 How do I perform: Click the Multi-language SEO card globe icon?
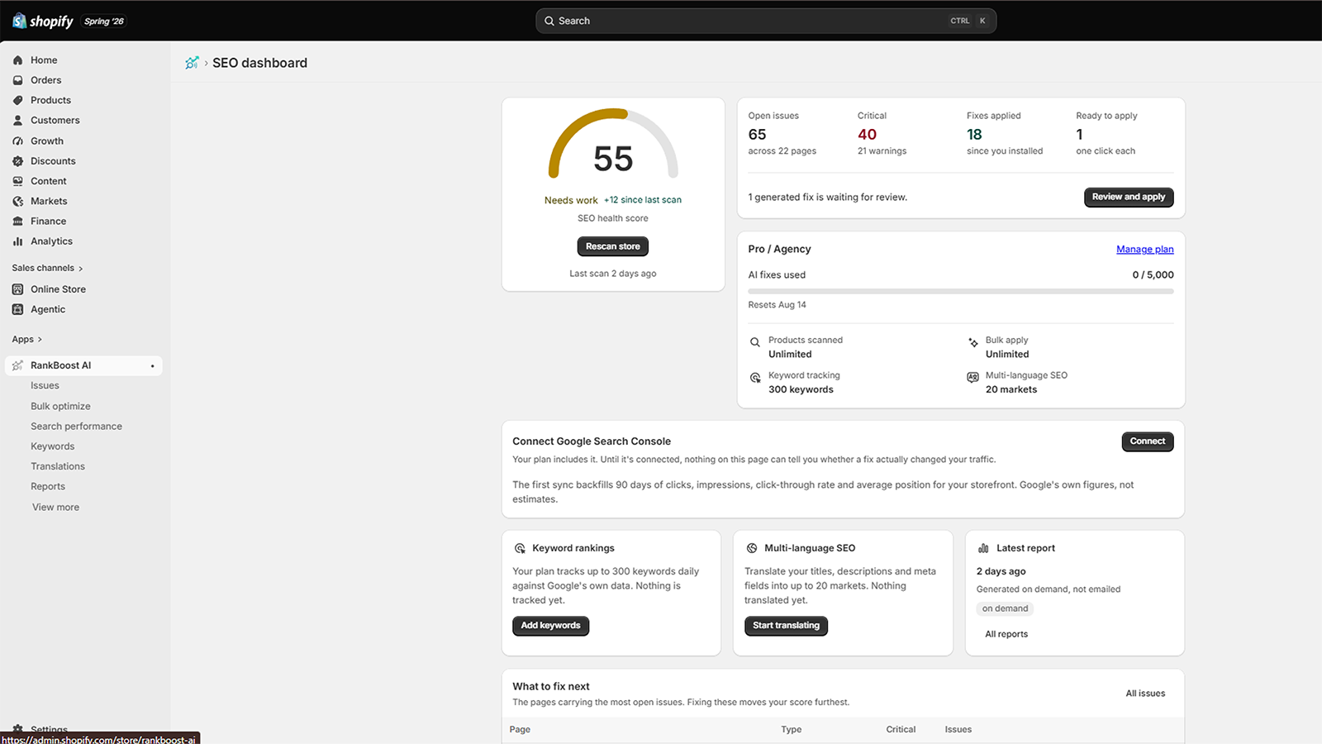752,548
